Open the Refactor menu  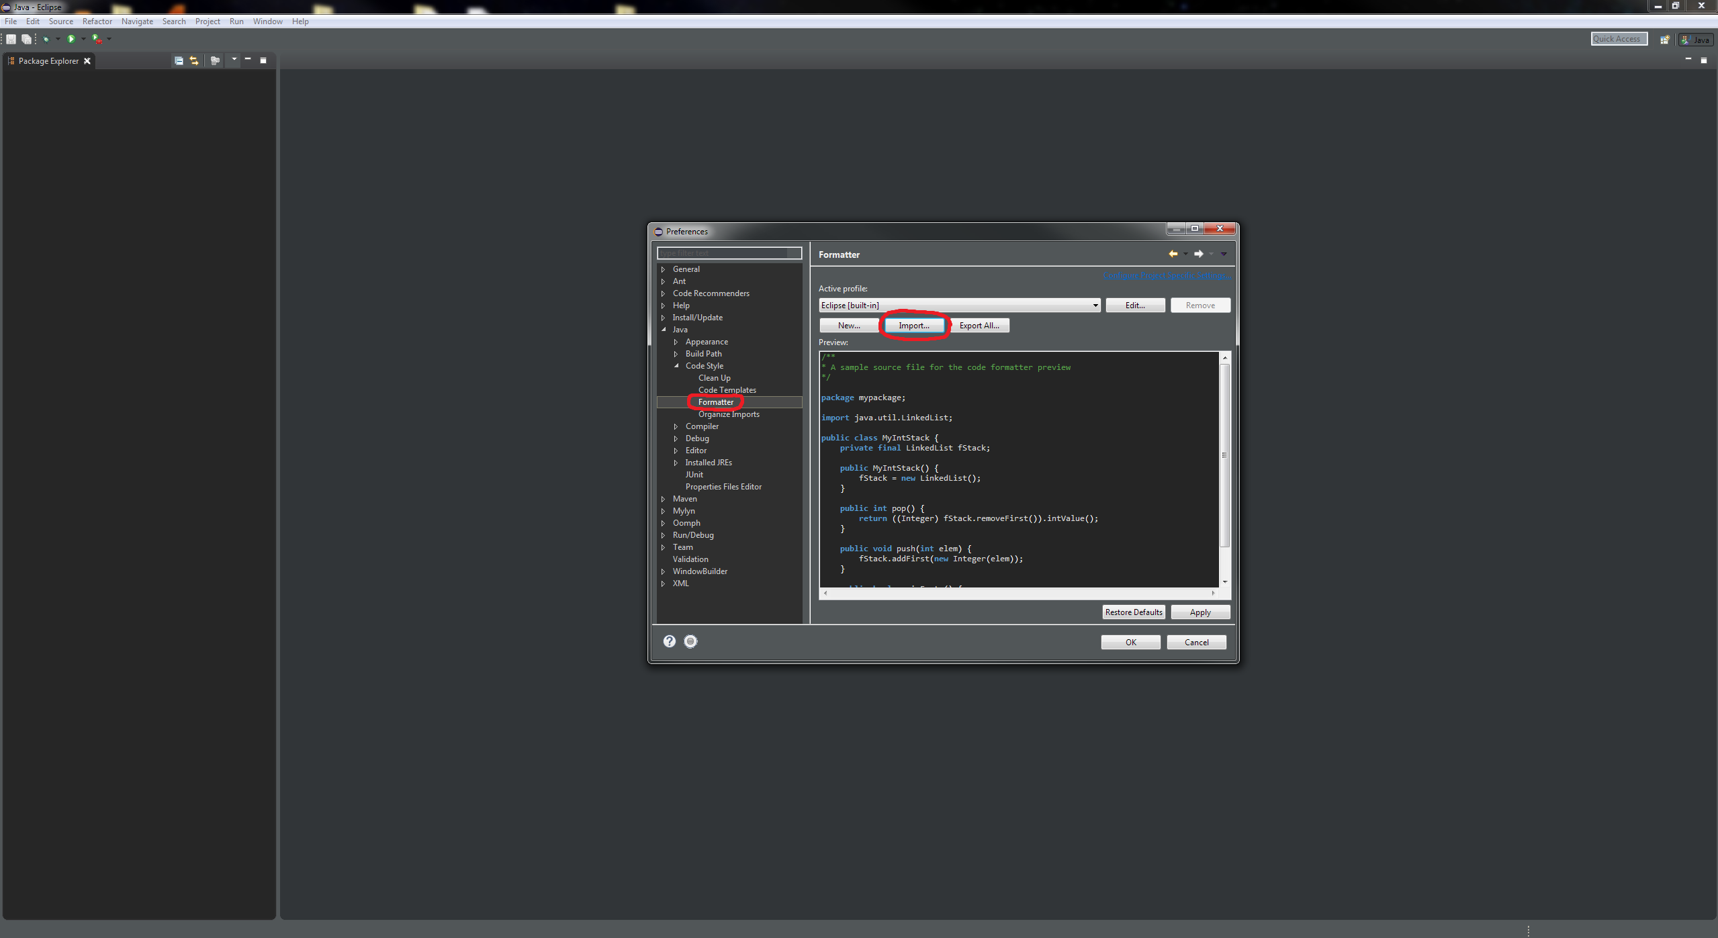pyautogui.click(x=97, y=21)
